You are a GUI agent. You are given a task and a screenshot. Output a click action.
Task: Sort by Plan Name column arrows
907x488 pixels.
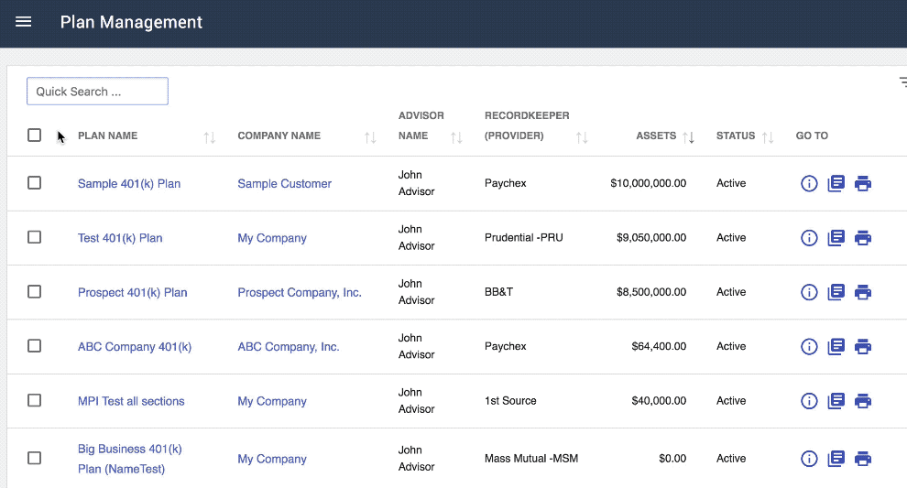coord(210,137)
